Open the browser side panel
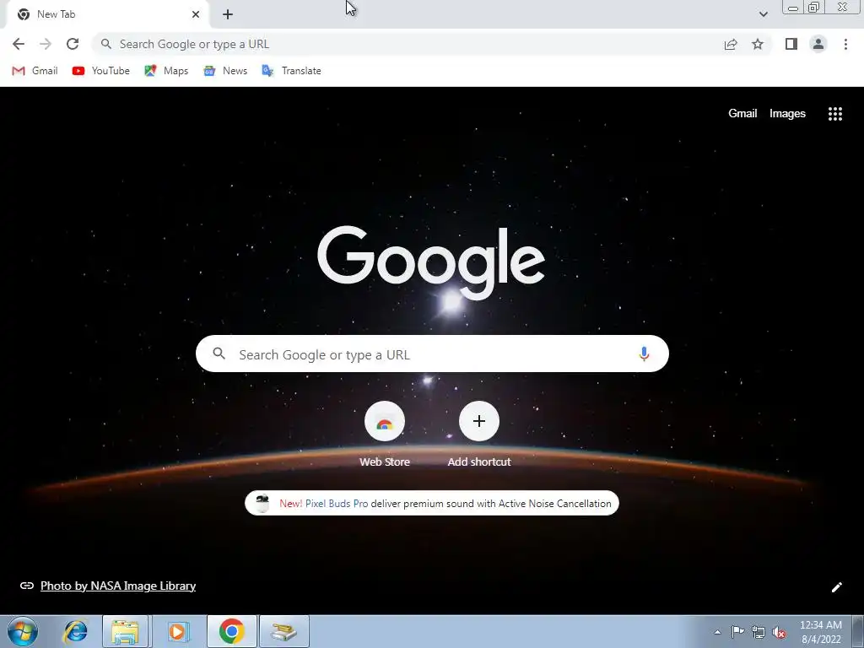 (x=791, y=44)
